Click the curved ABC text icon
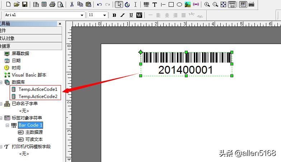This screenshot has height=162, width=281. (x=192, y=14)
